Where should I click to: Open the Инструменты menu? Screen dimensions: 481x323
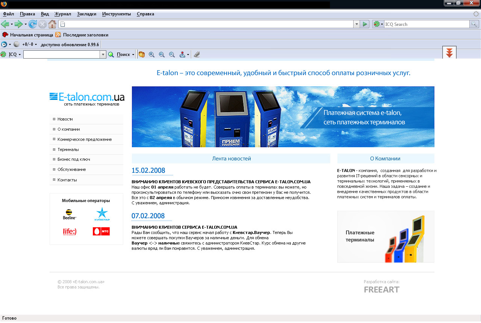coord(116,14)
